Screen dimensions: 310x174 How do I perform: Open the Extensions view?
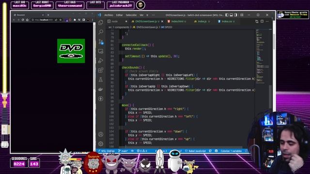click(101, 70)
